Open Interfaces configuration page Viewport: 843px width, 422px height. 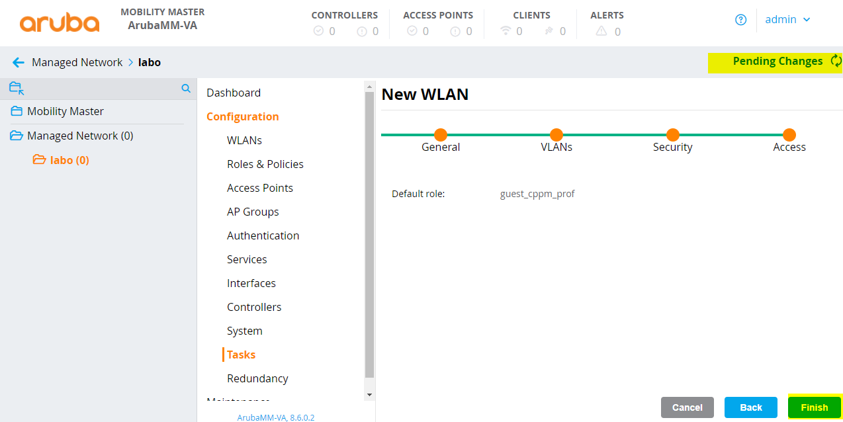coord(251,283)
